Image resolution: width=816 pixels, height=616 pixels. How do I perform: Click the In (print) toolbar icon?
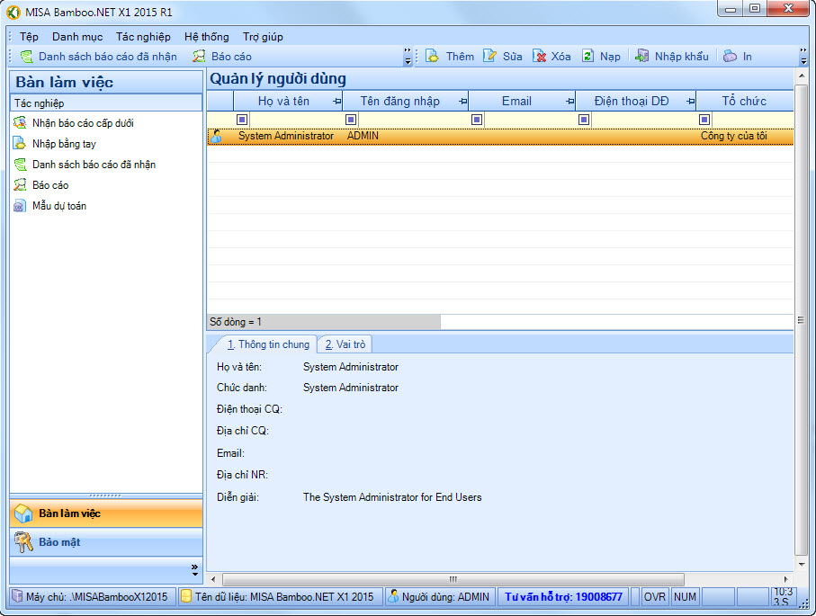coord(731,56)
